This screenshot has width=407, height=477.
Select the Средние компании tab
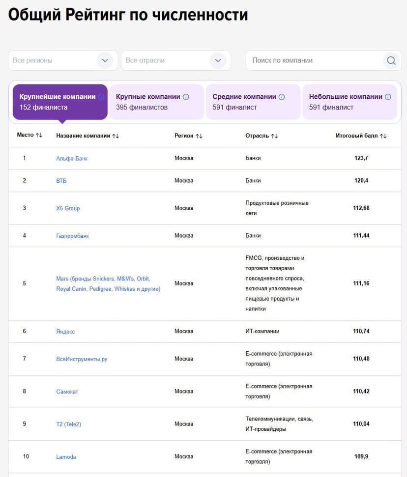pyautogui.click(x=253, y=102)
